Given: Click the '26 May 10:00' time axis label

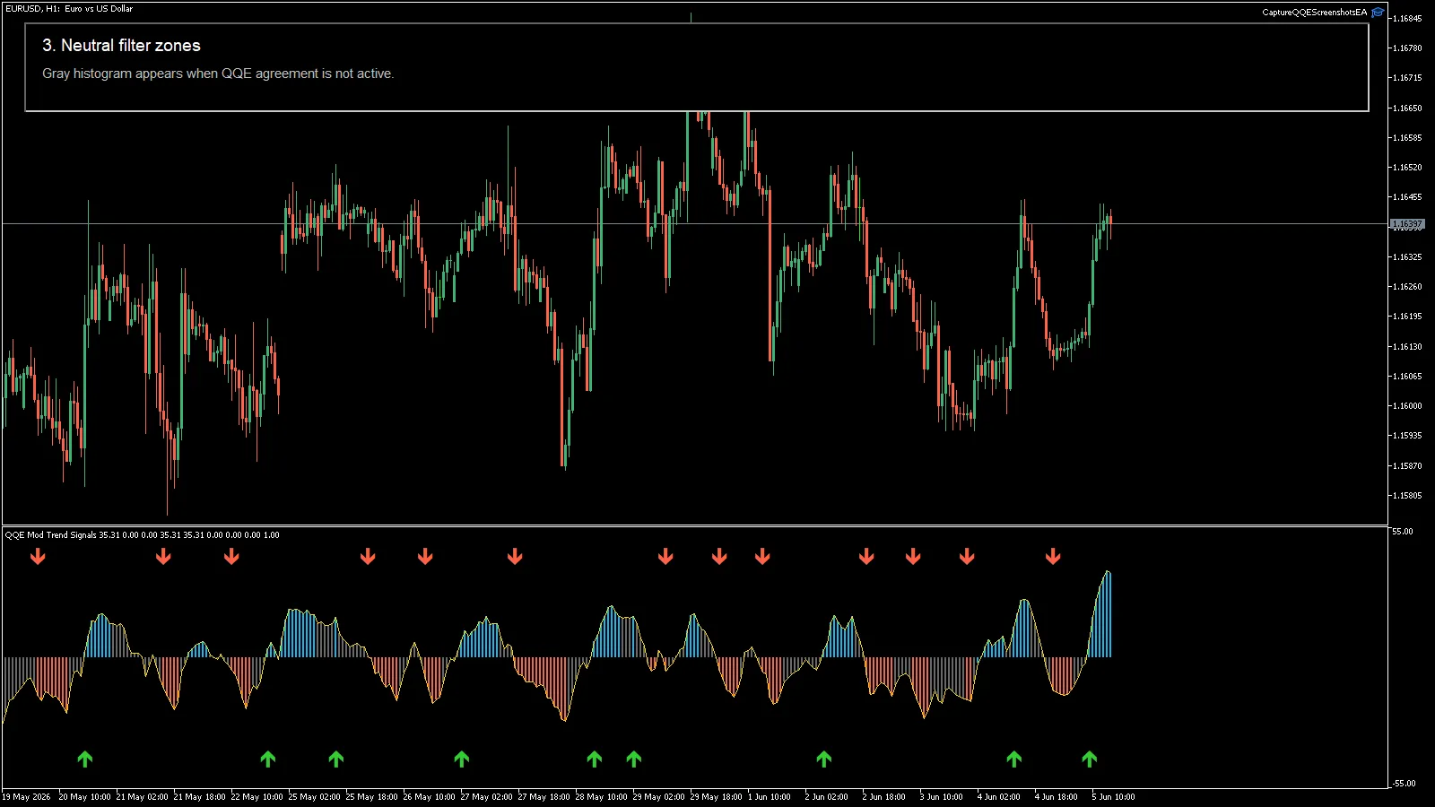Looking at the screenshot, I should (x=429, y=797).
